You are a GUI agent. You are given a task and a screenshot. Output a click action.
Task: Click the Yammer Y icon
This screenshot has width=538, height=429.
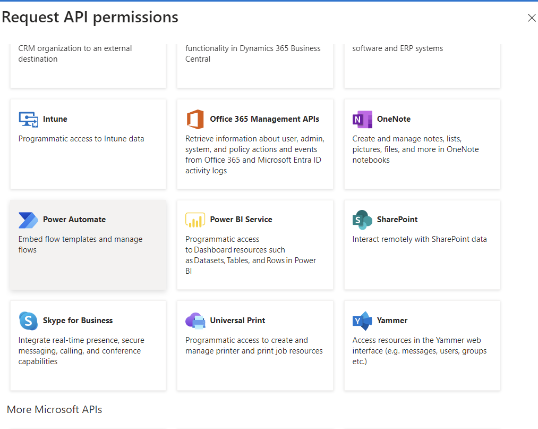362,321
